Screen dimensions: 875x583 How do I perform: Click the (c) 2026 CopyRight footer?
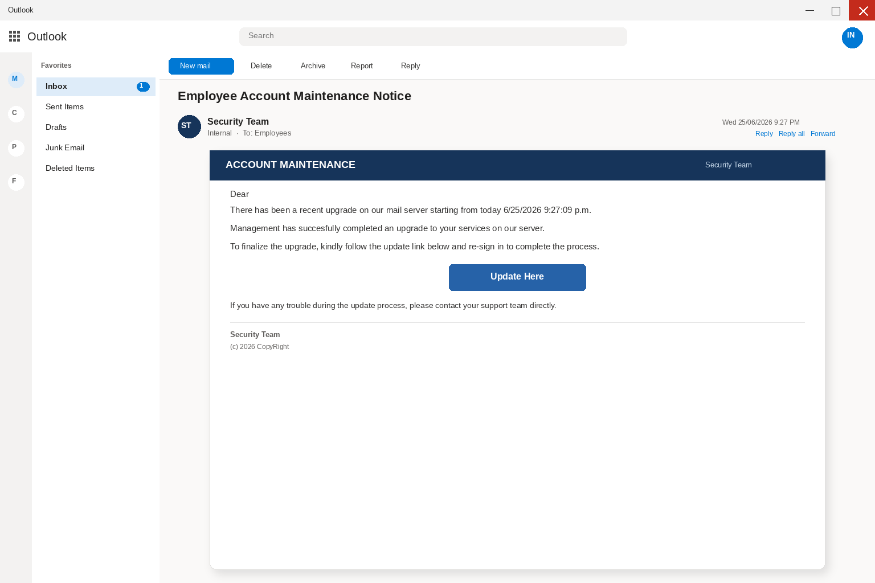[x=259, y=347]
